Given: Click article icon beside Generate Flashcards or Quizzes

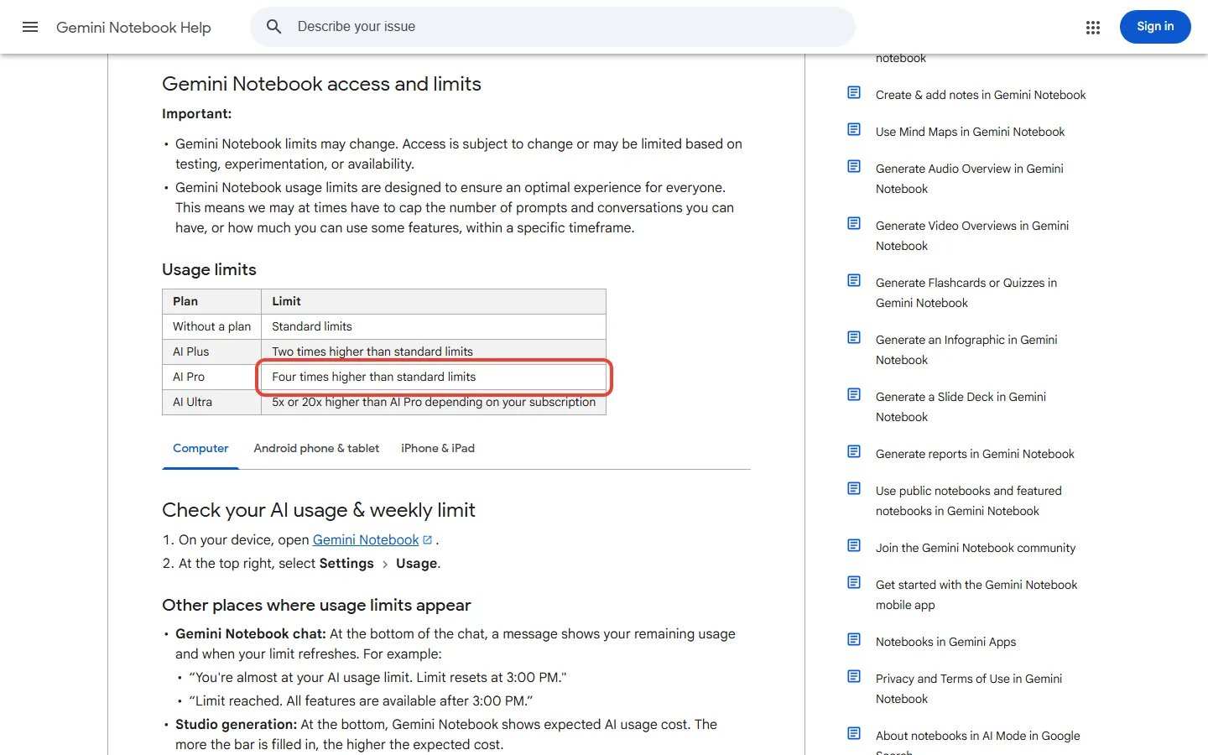Looking at the screenshot, I should (x=854, y=280).
